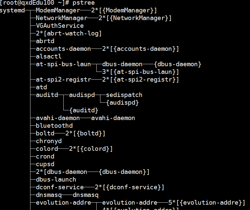Click the root@qxdEdu100 shell prompt
The width and height of the screenshot is (250, 210).
click(34, 3)
